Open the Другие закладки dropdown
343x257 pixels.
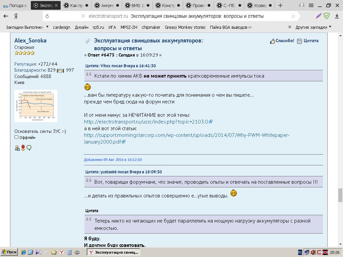pos(313,27)
